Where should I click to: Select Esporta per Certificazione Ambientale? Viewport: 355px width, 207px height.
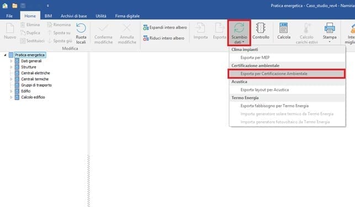click(x=287, y=74)
